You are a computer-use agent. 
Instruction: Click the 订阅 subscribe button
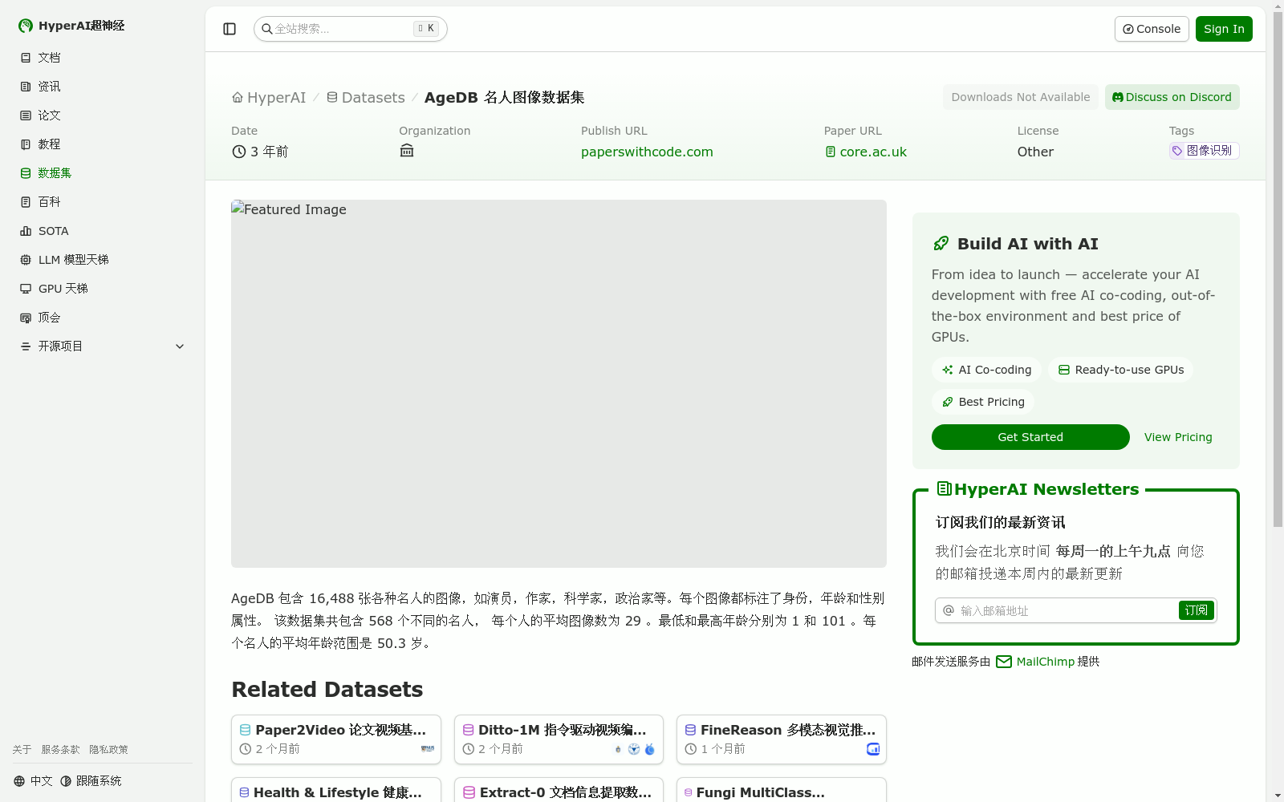1197,610
